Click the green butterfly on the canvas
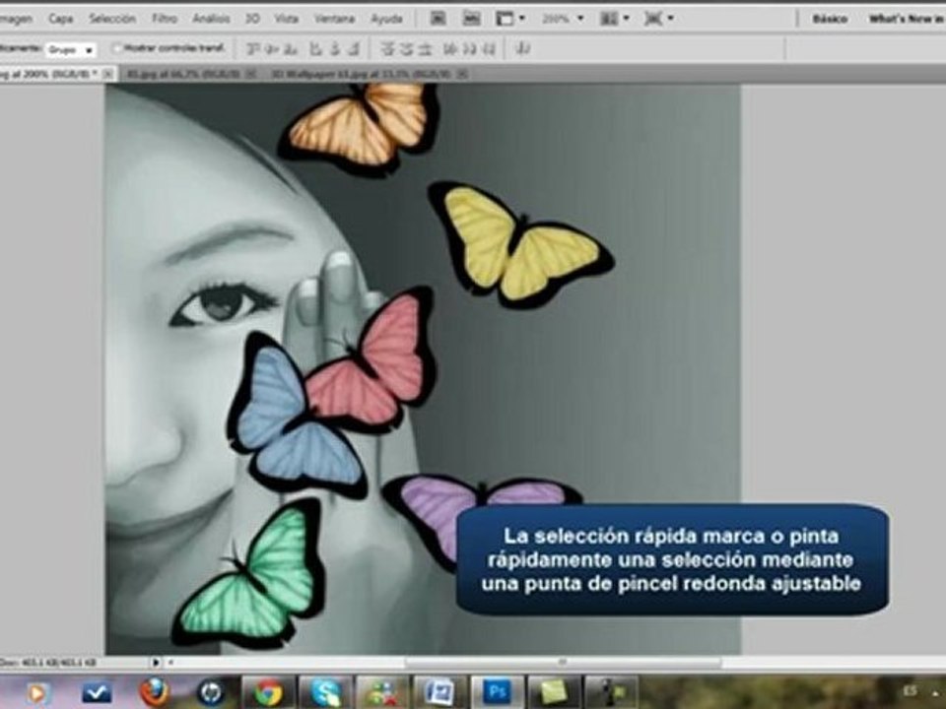Screen dimensions: 946x709 pyautogui.click(x=249, y=574)
